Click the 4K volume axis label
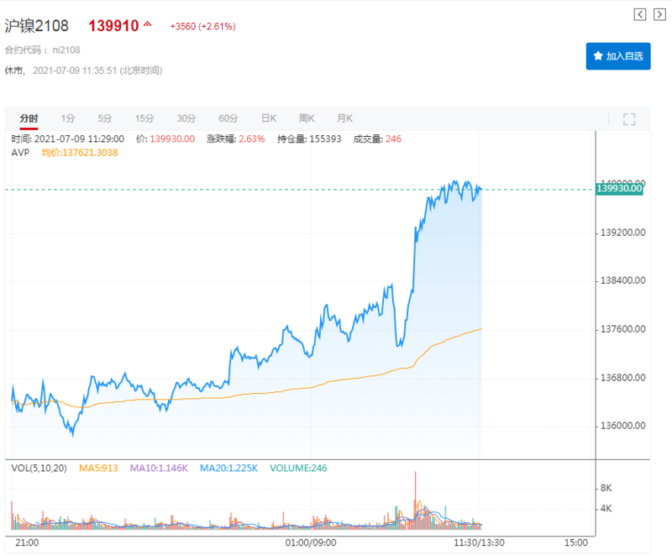 606,509
